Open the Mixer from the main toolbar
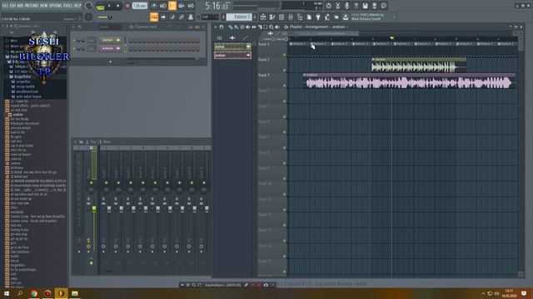533x299 pixels. point(291,17)
